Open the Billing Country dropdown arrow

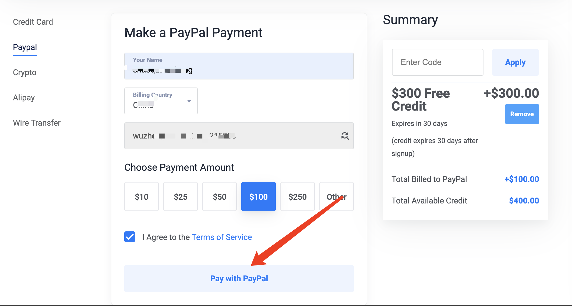click(x=189, y=101)
